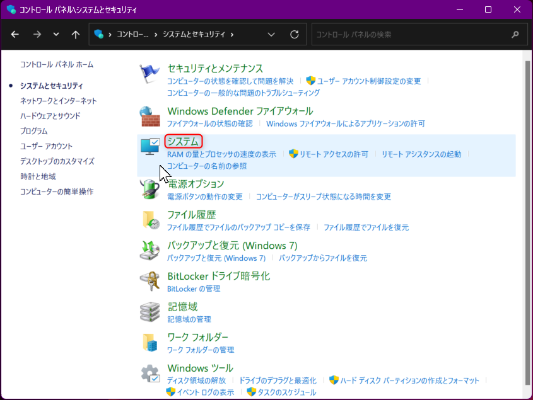Click the search magnifier icon
533x400 pixels.
(515, 34)
